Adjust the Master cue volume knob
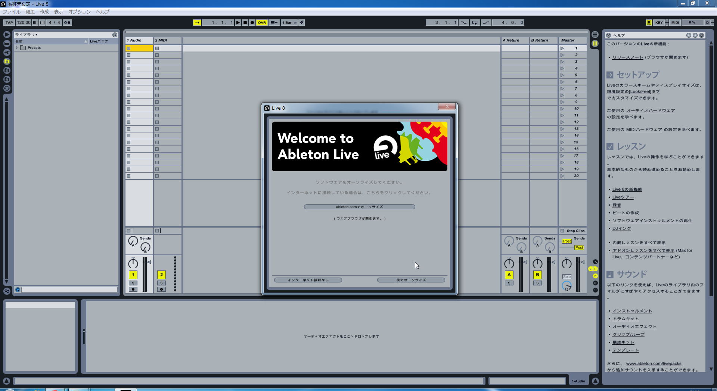Image resolution: width=717 pixels, height=391 pixels. coord(567,286)
